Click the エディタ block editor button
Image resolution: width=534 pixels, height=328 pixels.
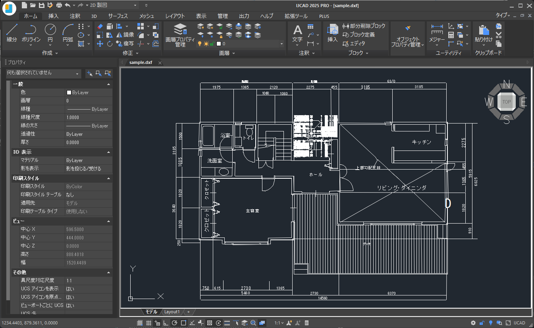tap(354, 43)
